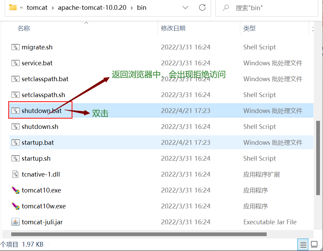The image size is (323, 251).
Task: Select the startup.bat file name
Action: (x=38, y=143)
